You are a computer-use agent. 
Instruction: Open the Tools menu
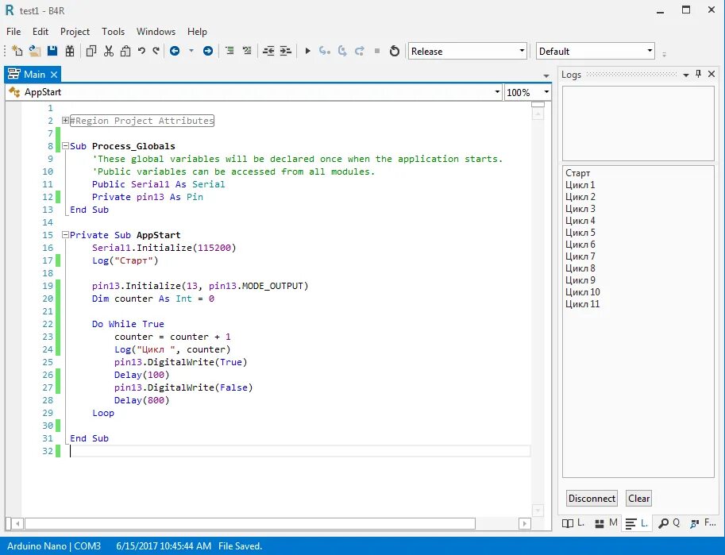click(114, 32)
